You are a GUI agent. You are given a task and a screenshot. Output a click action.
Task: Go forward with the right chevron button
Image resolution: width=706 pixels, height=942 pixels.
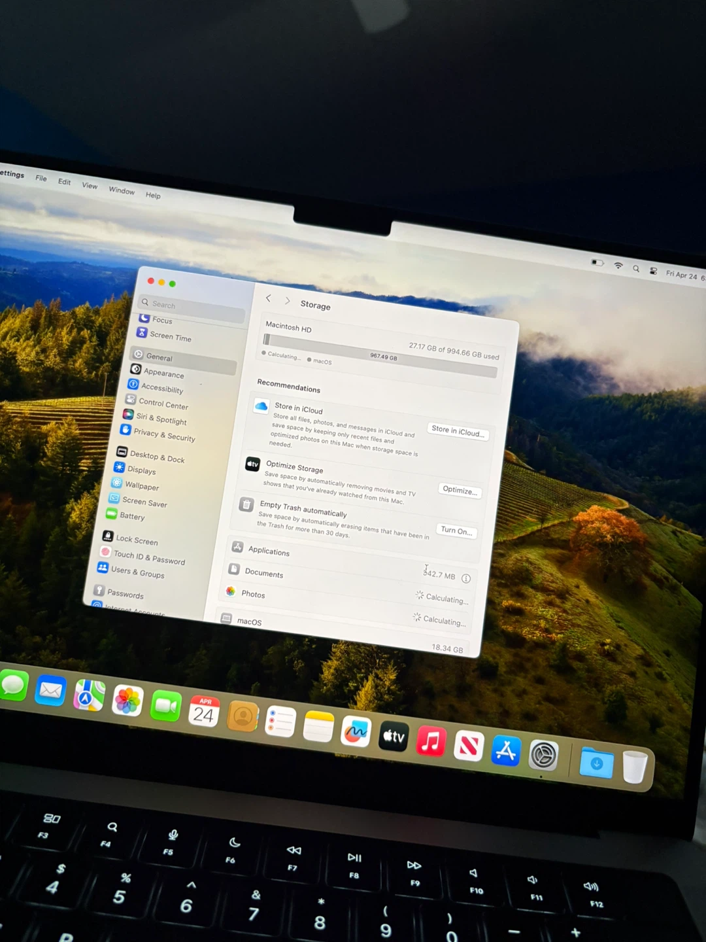pyautogui.click(x=287, y=300)
